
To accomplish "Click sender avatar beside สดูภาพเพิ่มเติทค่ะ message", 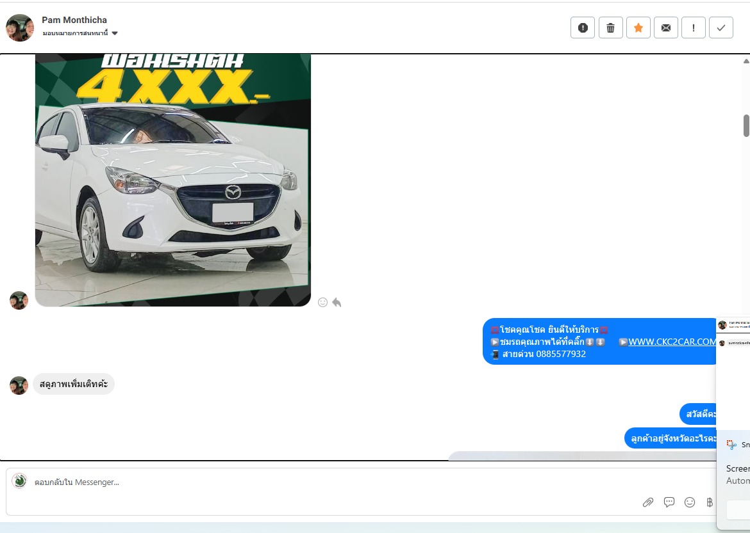I will pyautogui.click(x=19, y=385).
